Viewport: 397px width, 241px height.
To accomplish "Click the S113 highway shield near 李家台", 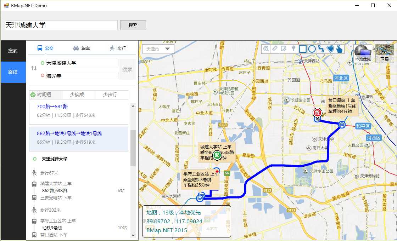I will click(x=223, y=125).
